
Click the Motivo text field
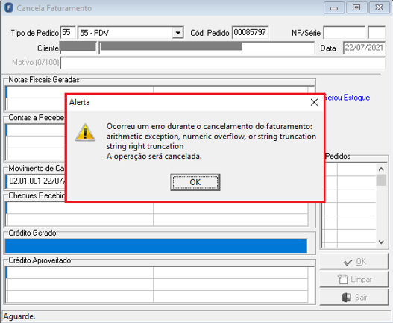pyautogui.click(x=223, y=63)
